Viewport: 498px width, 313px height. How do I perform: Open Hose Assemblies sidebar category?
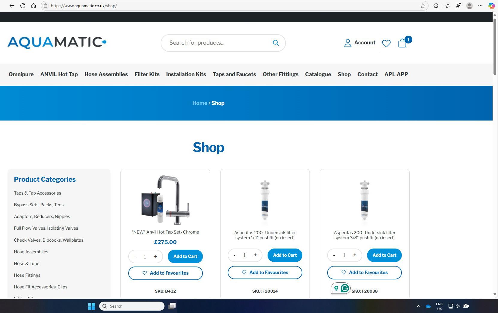[x=31, y=252]
